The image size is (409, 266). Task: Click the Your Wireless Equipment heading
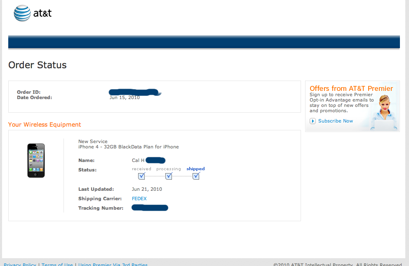[x=45, y=125]
